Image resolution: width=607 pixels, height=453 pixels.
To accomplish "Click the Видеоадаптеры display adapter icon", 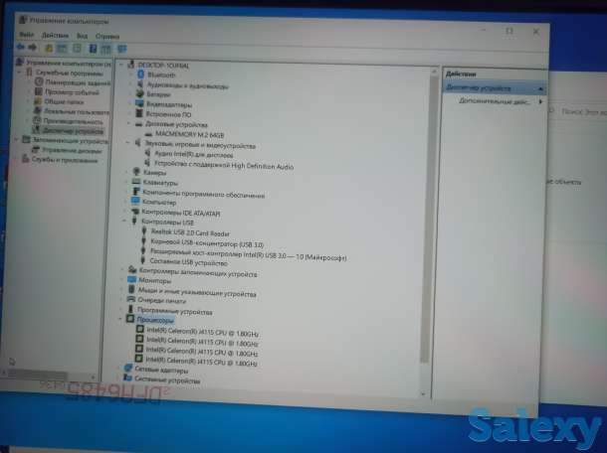I will (x=138, y=104).
